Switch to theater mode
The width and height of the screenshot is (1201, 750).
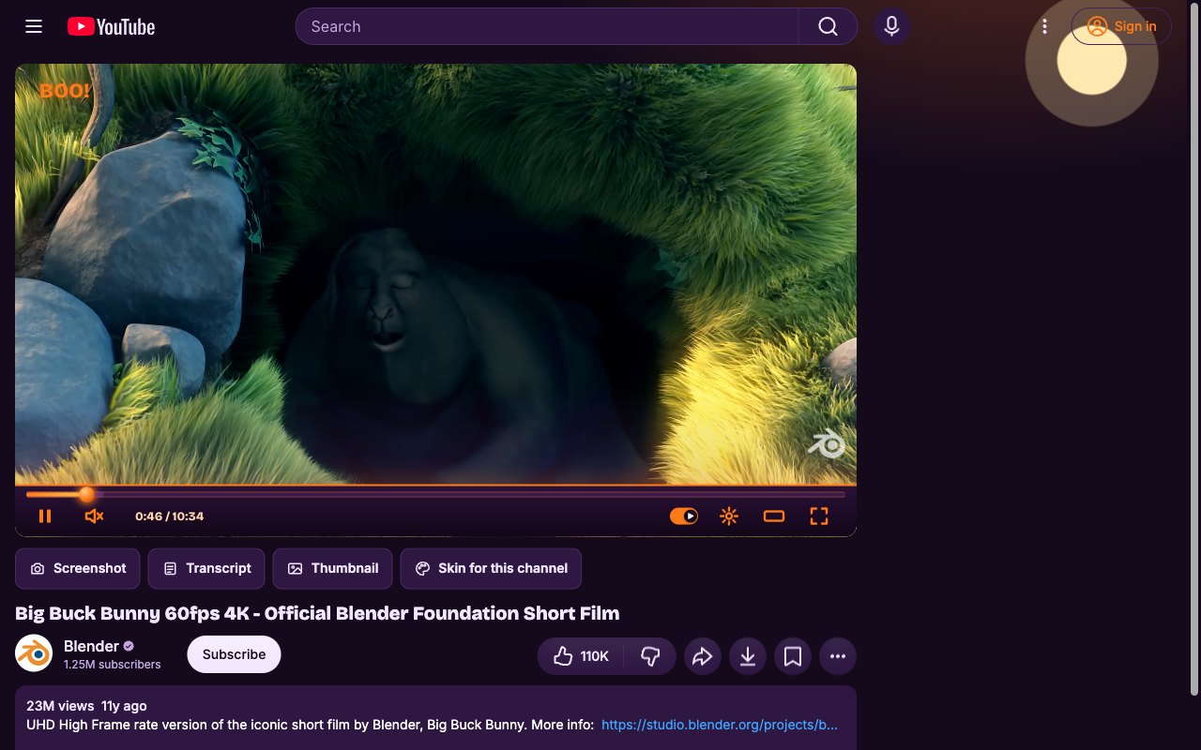774,516
